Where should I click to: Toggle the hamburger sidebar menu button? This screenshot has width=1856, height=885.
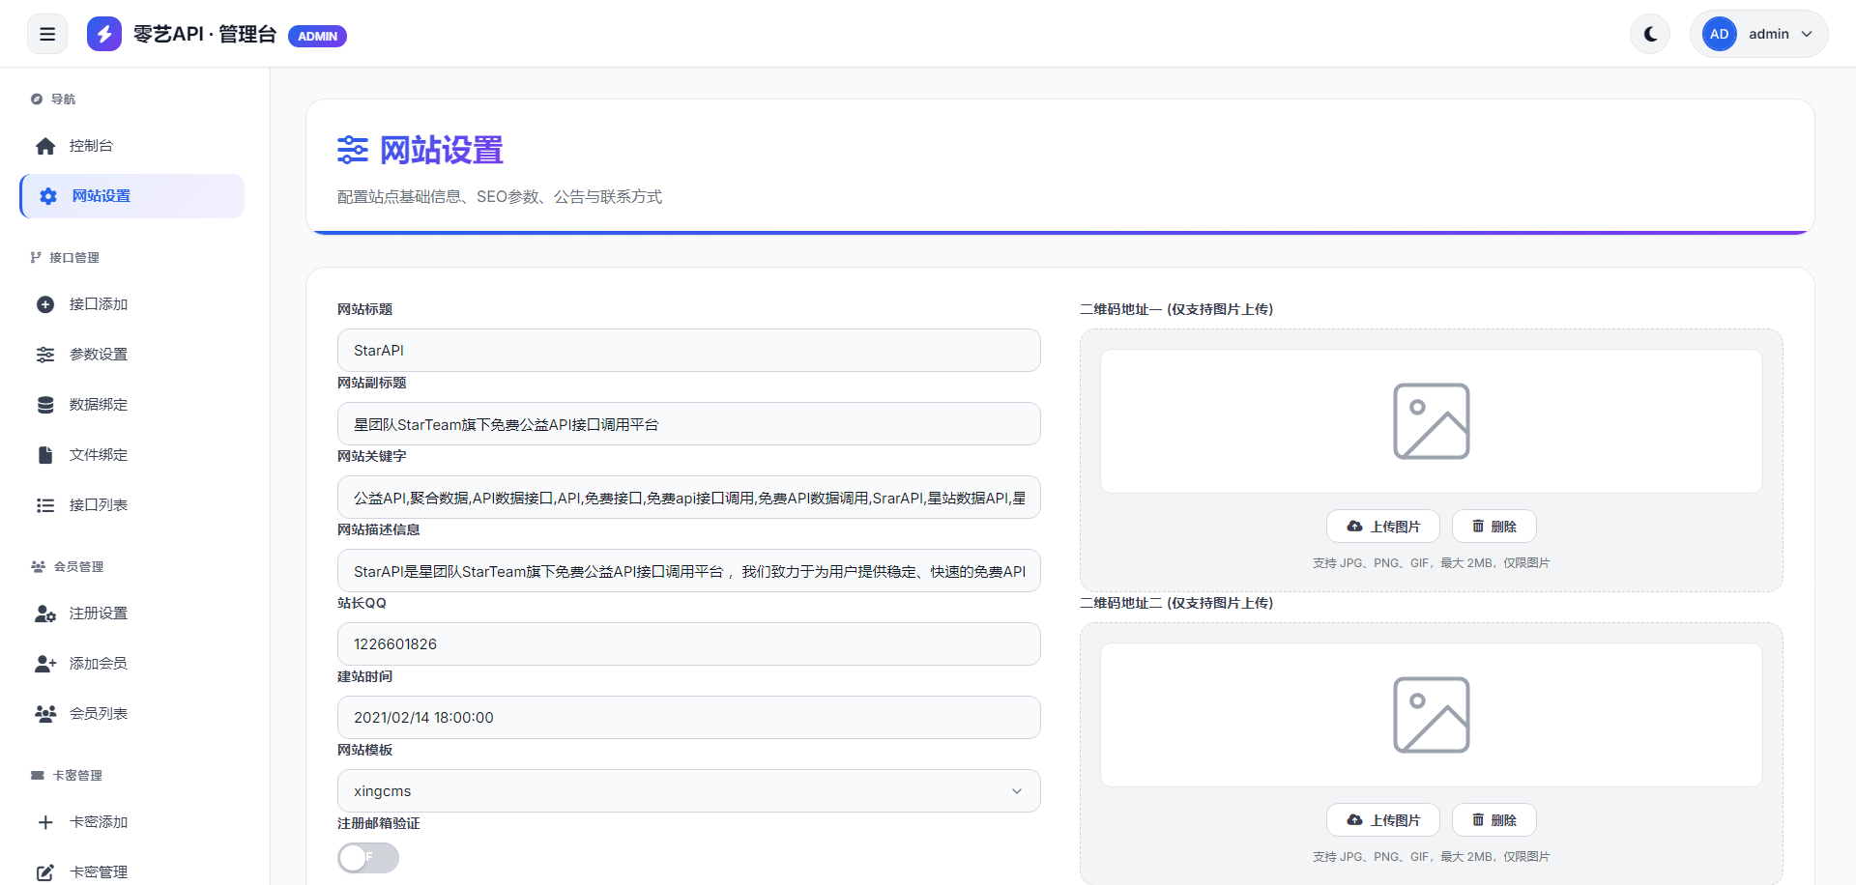tap(47, 35)
